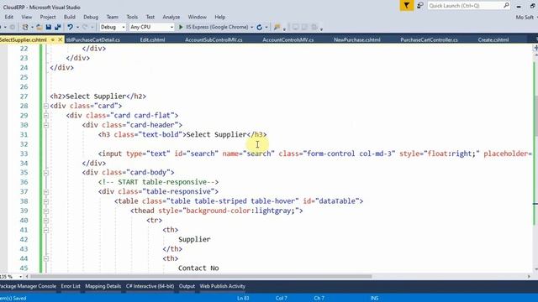Open the C# Interactive panel
Viewport: 538px width, 302px height.
tap(150, 286)
